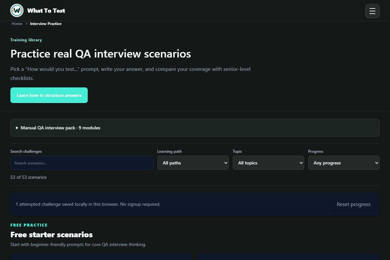390x260 pixels.
Task: Go to Home breadcrumb link
Action: [x=17, y=24]
